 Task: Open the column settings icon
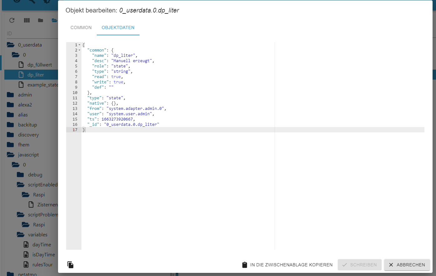27,20
